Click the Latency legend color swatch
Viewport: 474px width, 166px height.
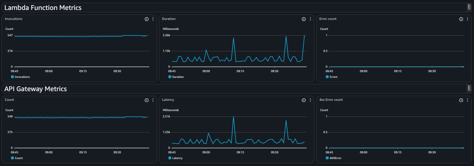170,158
